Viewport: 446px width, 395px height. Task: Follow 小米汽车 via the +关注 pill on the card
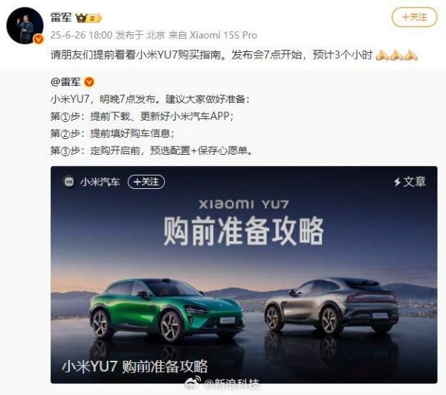point(146,182)
